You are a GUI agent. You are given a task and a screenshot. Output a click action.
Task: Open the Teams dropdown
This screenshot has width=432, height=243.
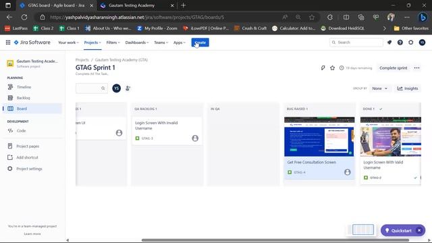pos(161,43)
